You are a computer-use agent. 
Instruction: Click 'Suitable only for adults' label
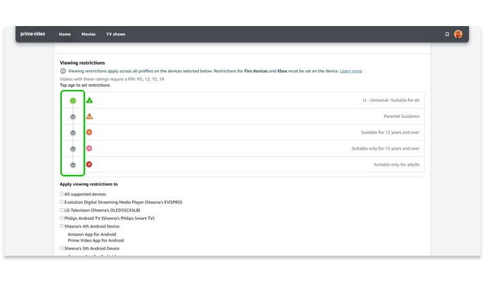coord(396,164)
